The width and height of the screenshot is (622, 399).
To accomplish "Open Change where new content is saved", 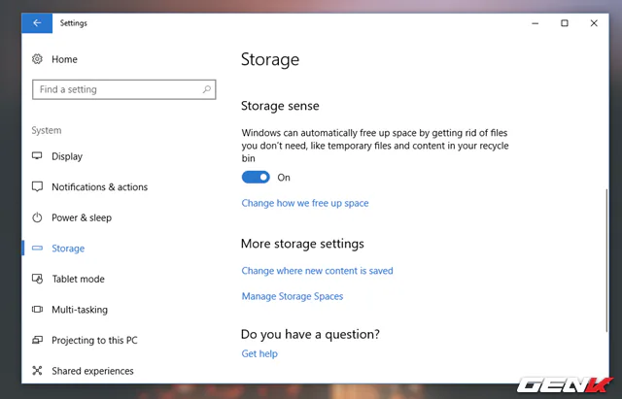I will tap(318, 271).
